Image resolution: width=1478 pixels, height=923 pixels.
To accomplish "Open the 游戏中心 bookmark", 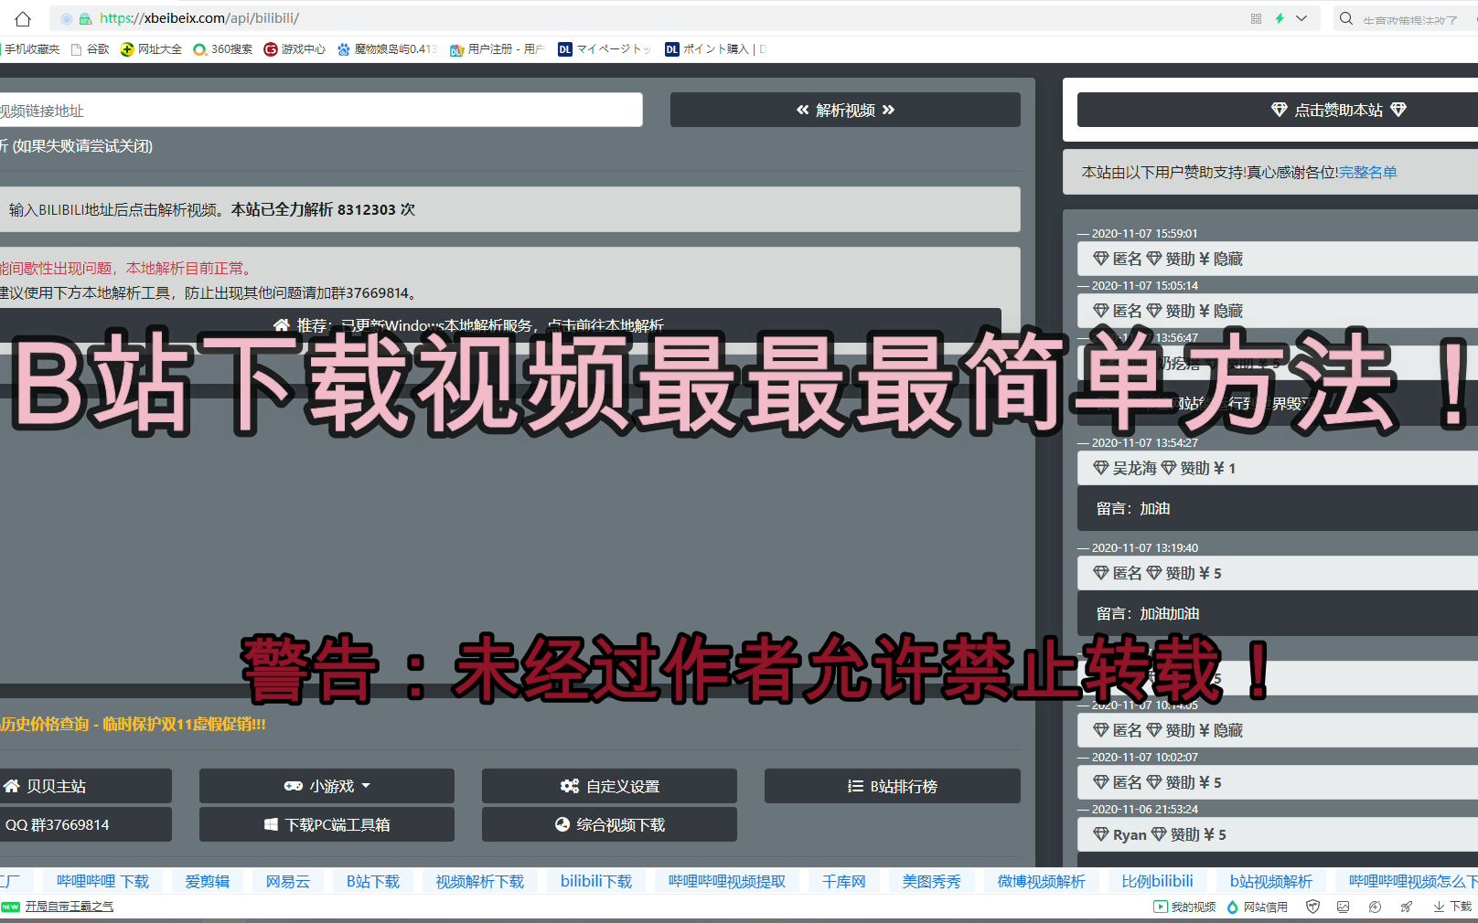I will (x=295, y=49).
